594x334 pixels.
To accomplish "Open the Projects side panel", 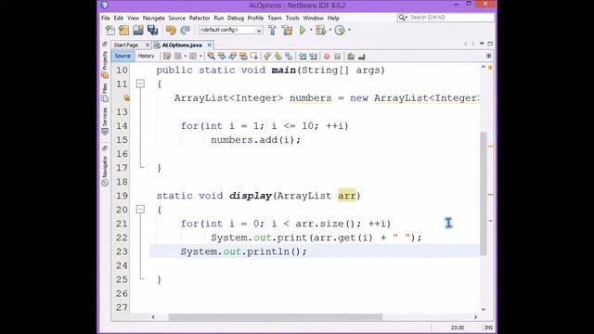I will (x=105, y=65).
